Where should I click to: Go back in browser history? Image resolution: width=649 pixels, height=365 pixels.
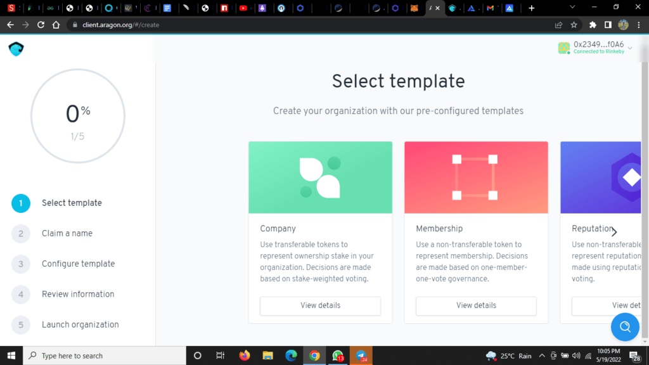pos(10,25)
